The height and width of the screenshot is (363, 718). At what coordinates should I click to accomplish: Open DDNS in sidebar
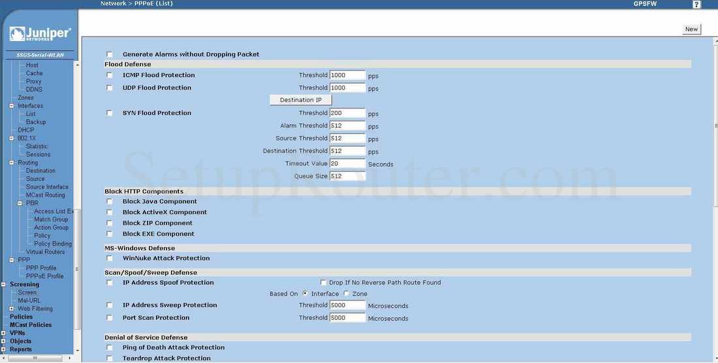(34, 89)
